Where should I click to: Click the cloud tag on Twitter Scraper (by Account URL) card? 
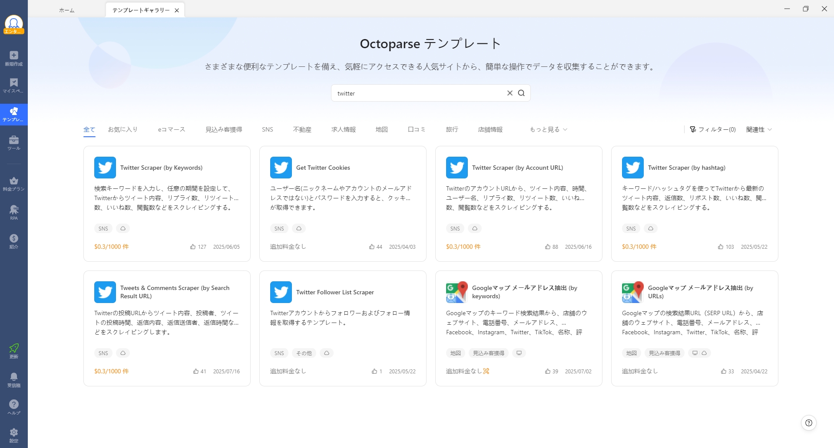pyautogui.click(x=475, y=228)
